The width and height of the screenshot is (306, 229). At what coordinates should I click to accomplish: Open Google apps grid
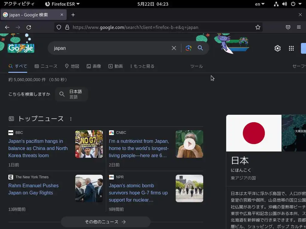pyautogui.click(x=291, y=48)
